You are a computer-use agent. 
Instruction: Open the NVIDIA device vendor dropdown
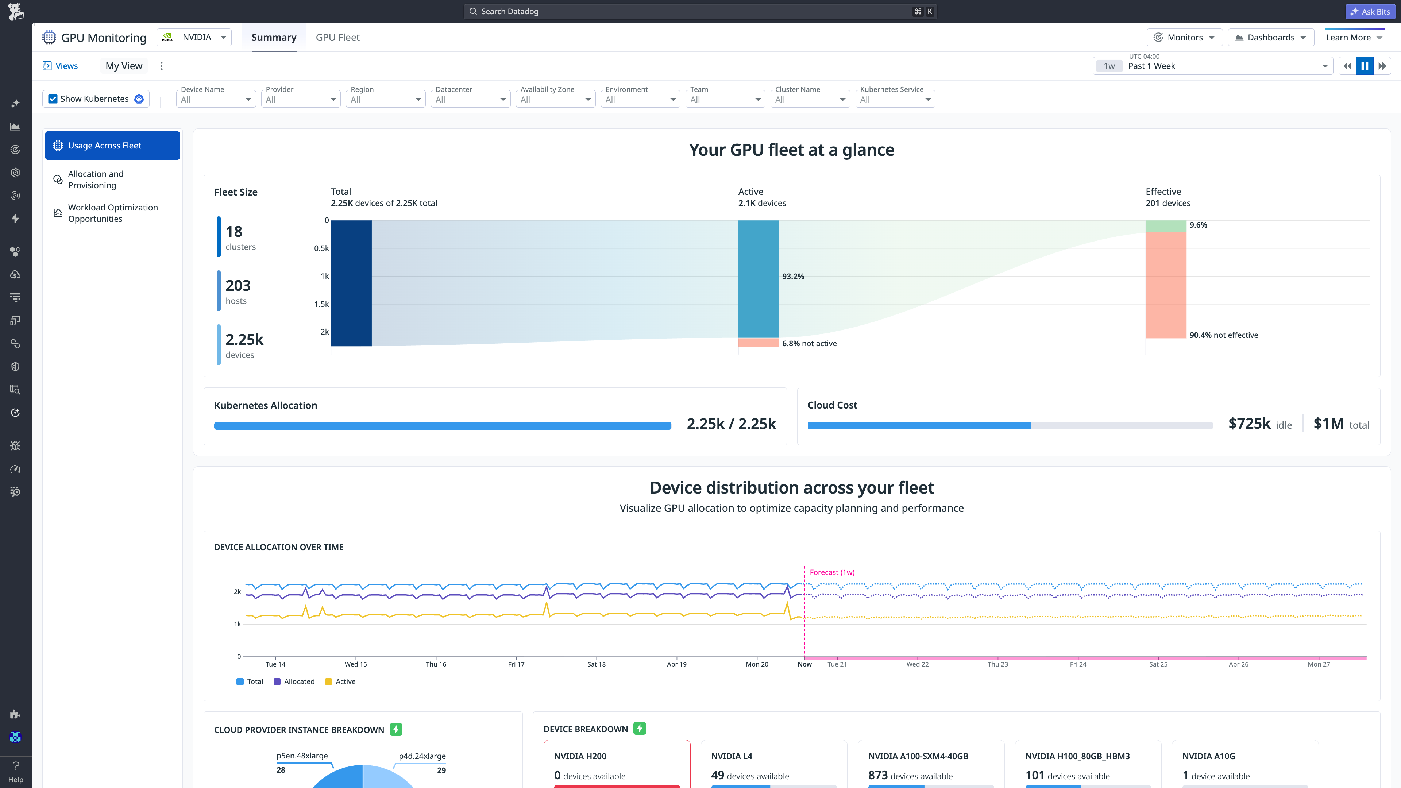pyautogui.click(x=194, y=37)
